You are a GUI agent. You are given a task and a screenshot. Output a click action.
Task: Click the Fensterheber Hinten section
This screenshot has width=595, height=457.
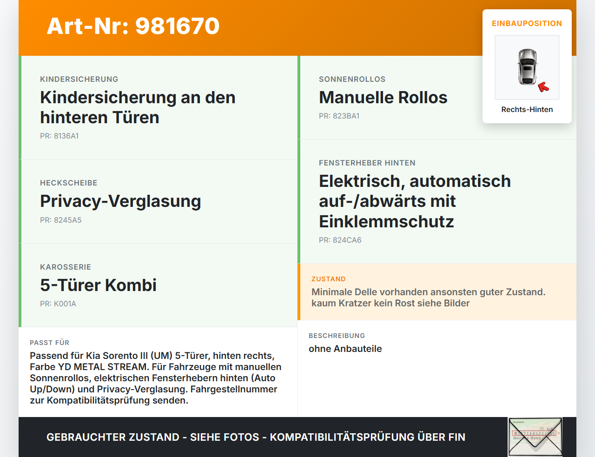tap(414, 201)
